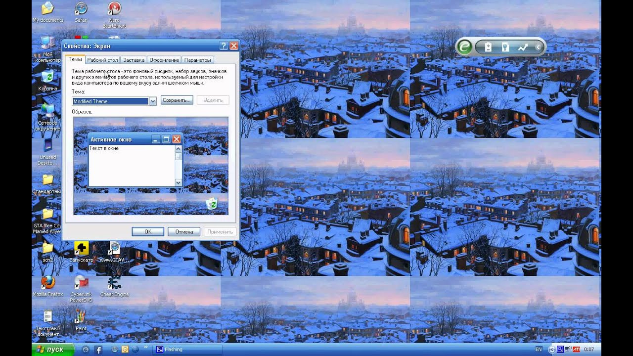Click the green e logo on the widget
The image size is (633, 356).
465,47
